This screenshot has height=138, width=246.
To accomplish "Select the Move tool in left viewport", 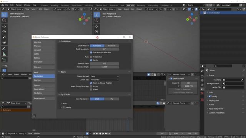I will point(4,26).
